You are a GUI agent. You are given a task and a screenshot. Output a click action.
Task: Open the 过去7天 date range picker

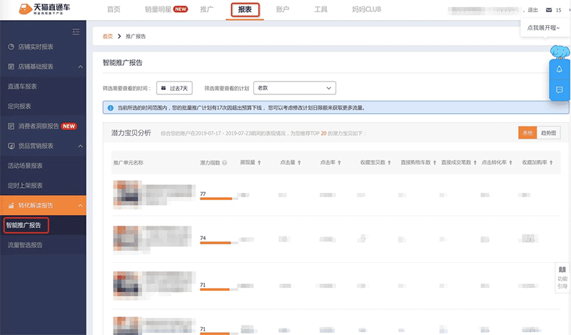tap(174, 88)
